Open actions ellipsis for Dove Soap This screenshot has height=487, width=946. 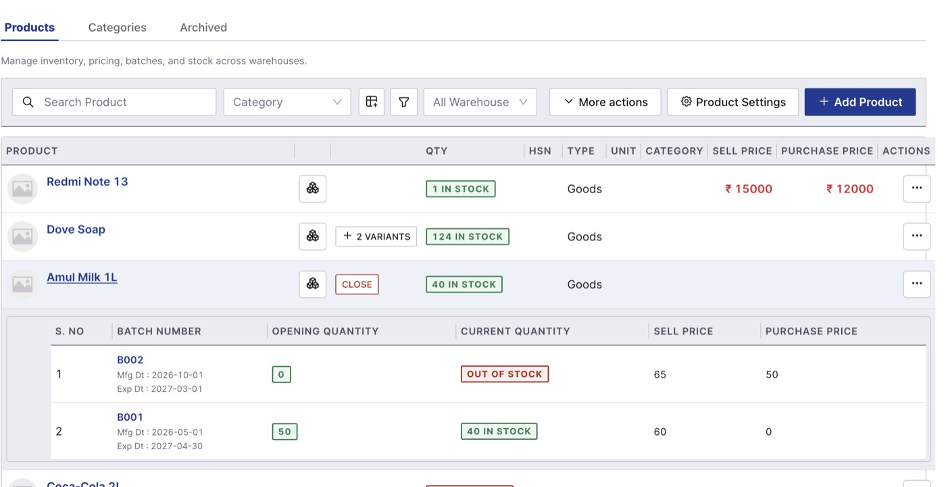(x=917, y=236)
